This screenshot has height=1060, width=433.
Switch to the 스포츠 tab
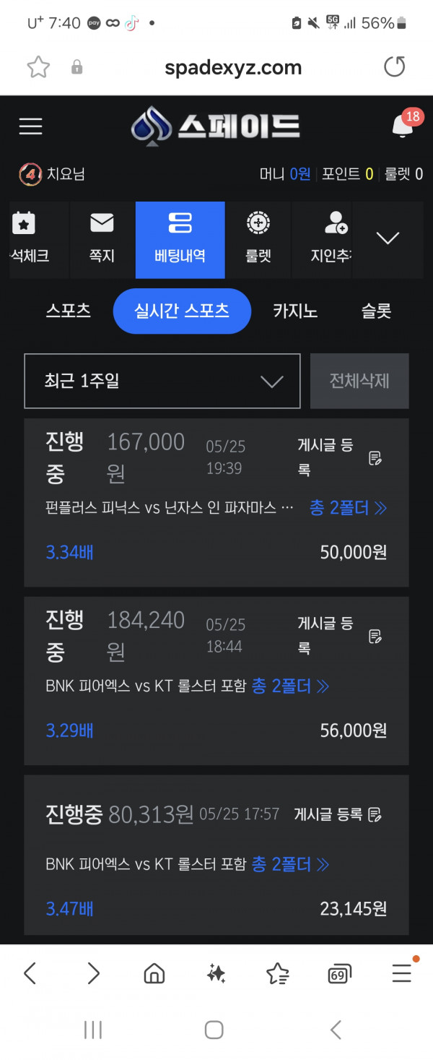click(69, 311)
